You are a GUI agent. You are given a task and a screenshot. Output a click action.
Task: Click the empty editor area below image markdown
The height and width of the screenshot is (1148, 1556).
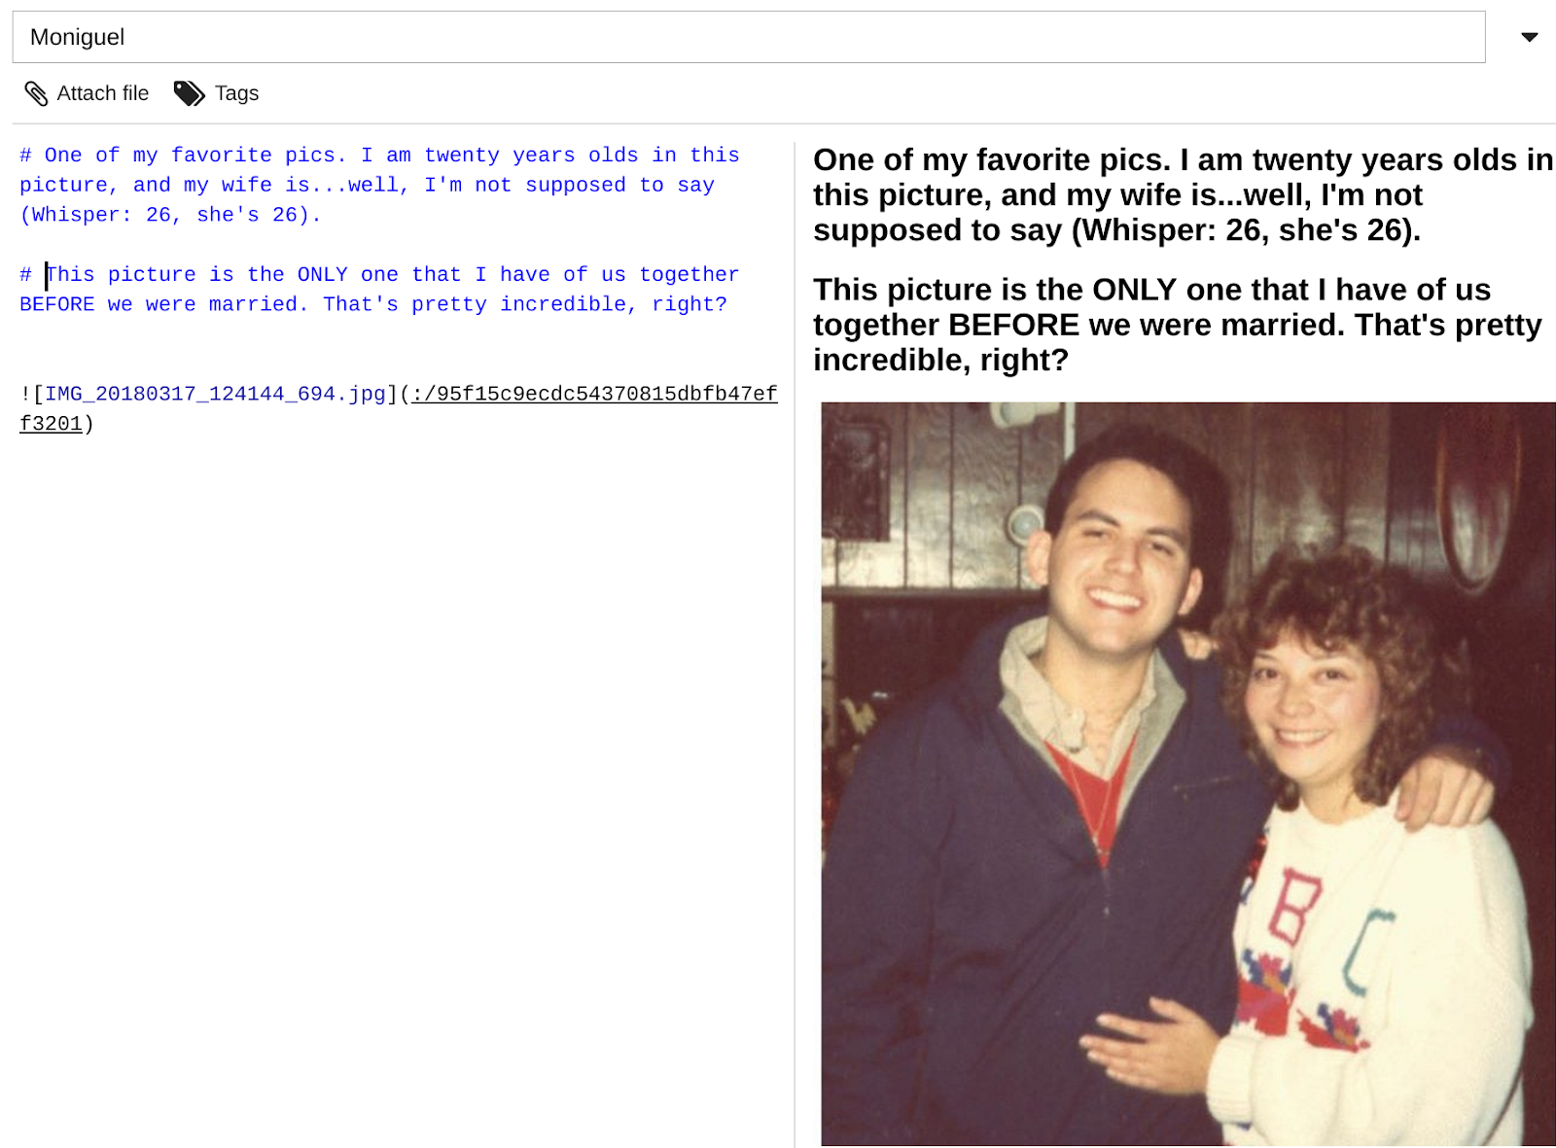pos(399,778)
